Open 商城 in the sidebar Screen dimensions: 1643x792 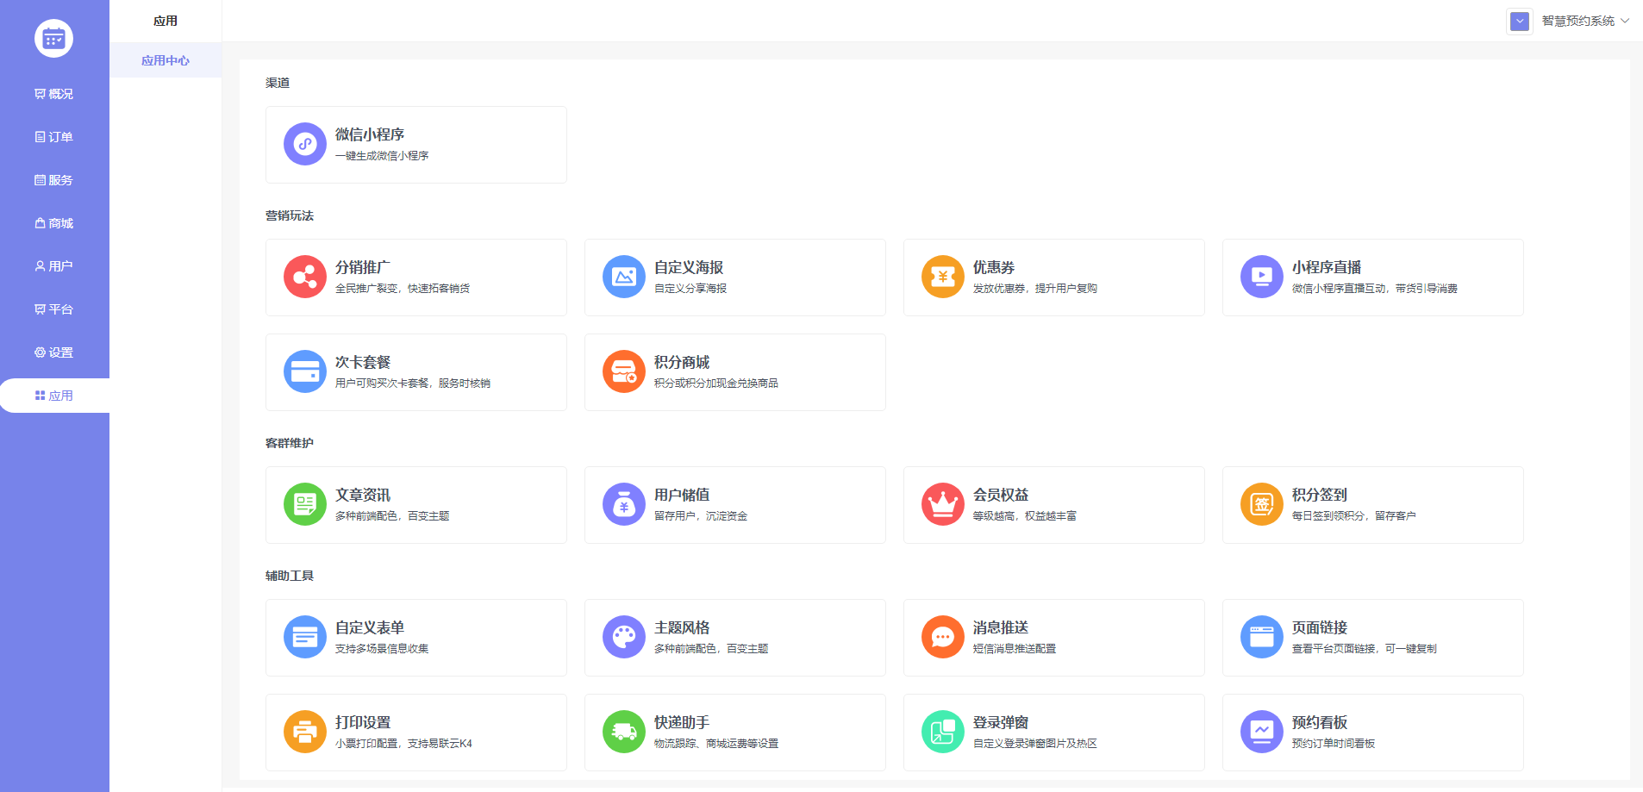pos(54,223)
